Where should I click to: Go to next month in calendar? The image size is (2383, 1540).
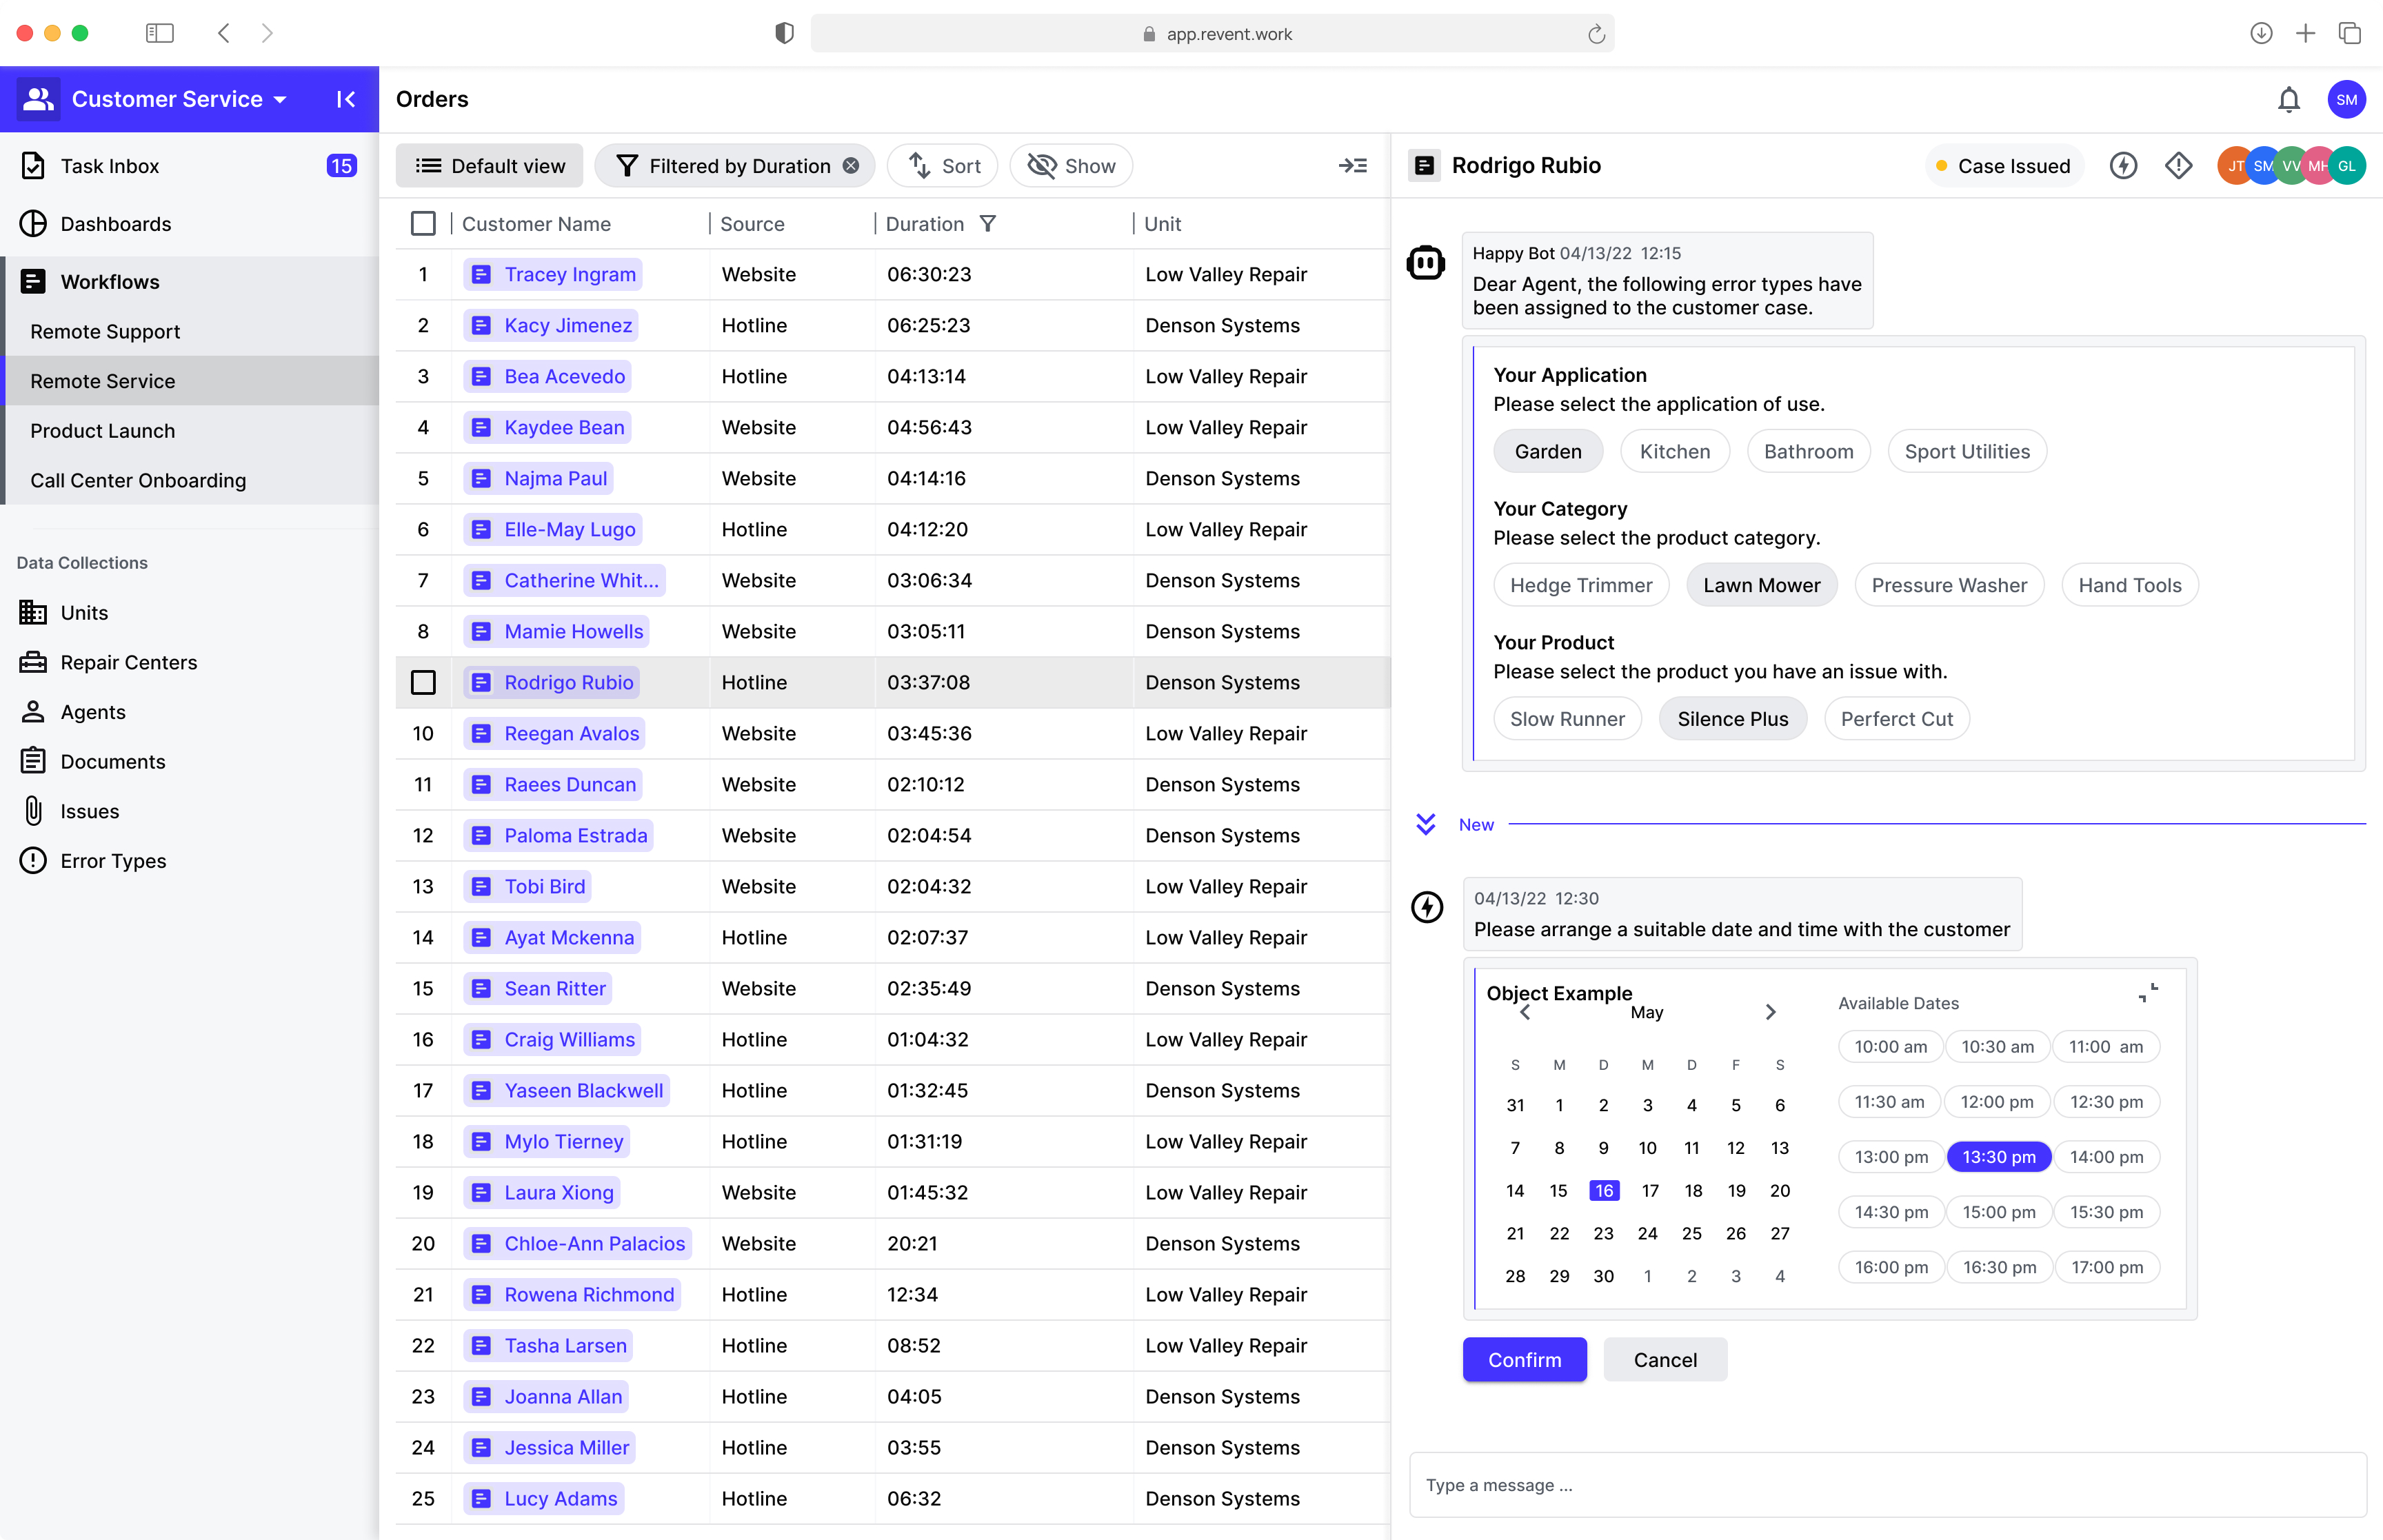(1770, 1012)
